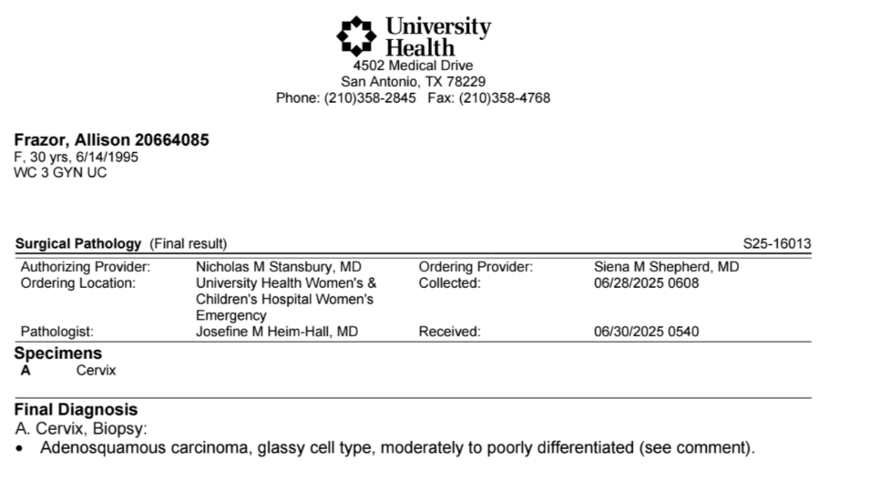870x492 pixels.
Task: Click ordering provider Siena M Shepherd, MD
Action: click(666, 267)
